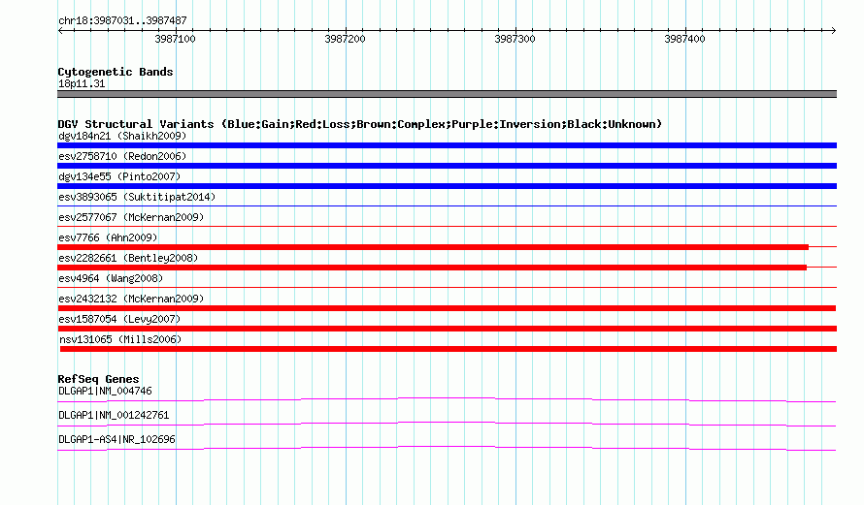Open variant label esv2577067 (McKernan2009)

[x=131, y=217]
